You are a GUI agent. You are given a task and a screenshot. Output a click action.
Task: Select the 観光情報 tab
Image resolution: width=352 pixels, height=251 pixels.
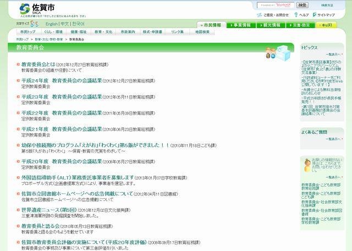tap(271, 25)
